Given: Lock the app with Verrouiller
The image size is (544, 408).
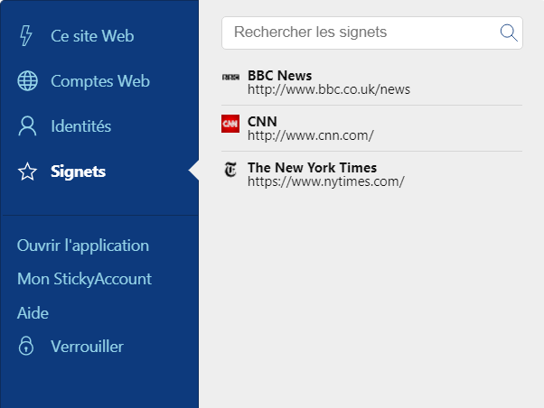Looking at the screenshot, I should (87, 347).
